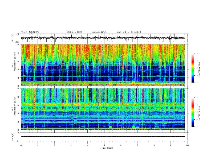The width and height of the screenshot is (211, 163).
Task: Click the 'station=GAK' label
Action: click(99, 32)
